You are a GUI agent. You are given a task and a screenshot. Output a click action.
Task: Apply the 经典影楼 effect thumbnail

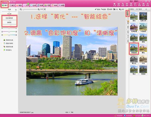click(134, 27)
